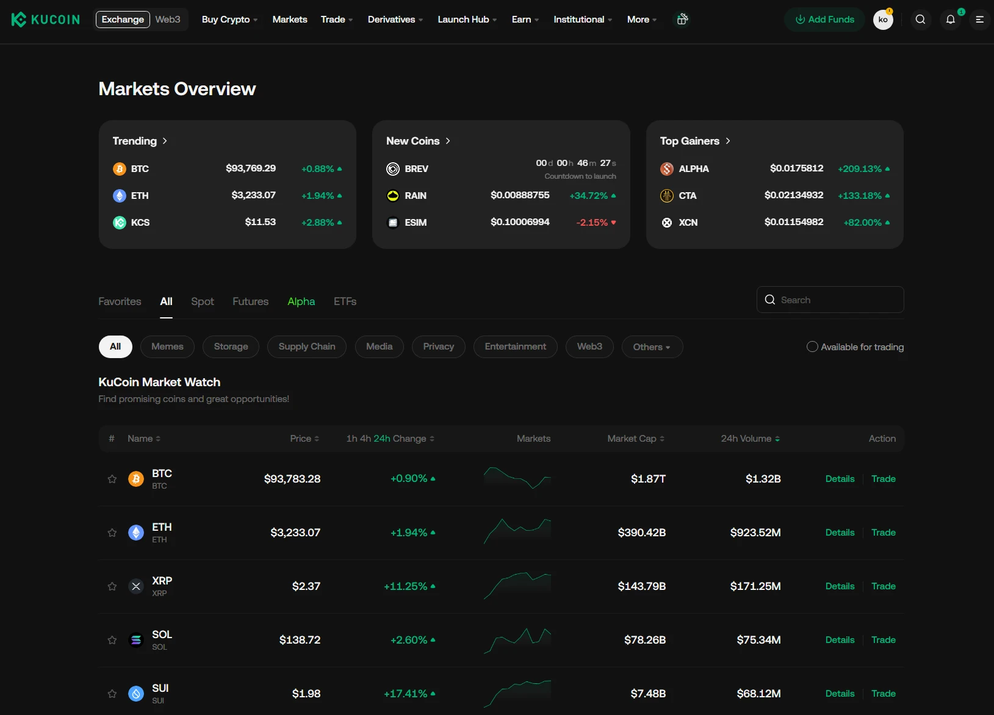Click the XRP icon in market table

[136, 586]
